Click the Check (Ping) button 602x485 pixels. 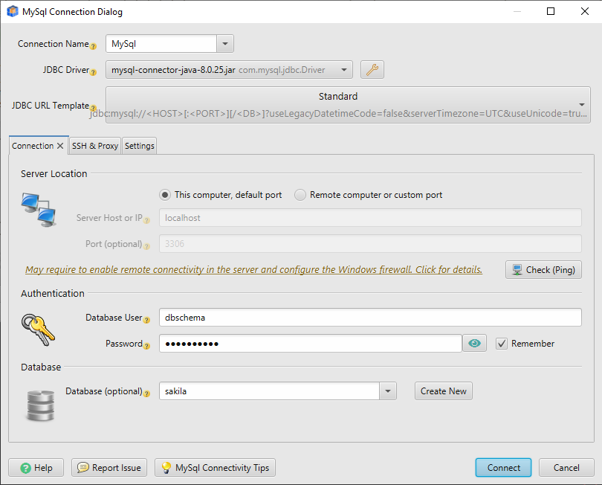point(543,270)
